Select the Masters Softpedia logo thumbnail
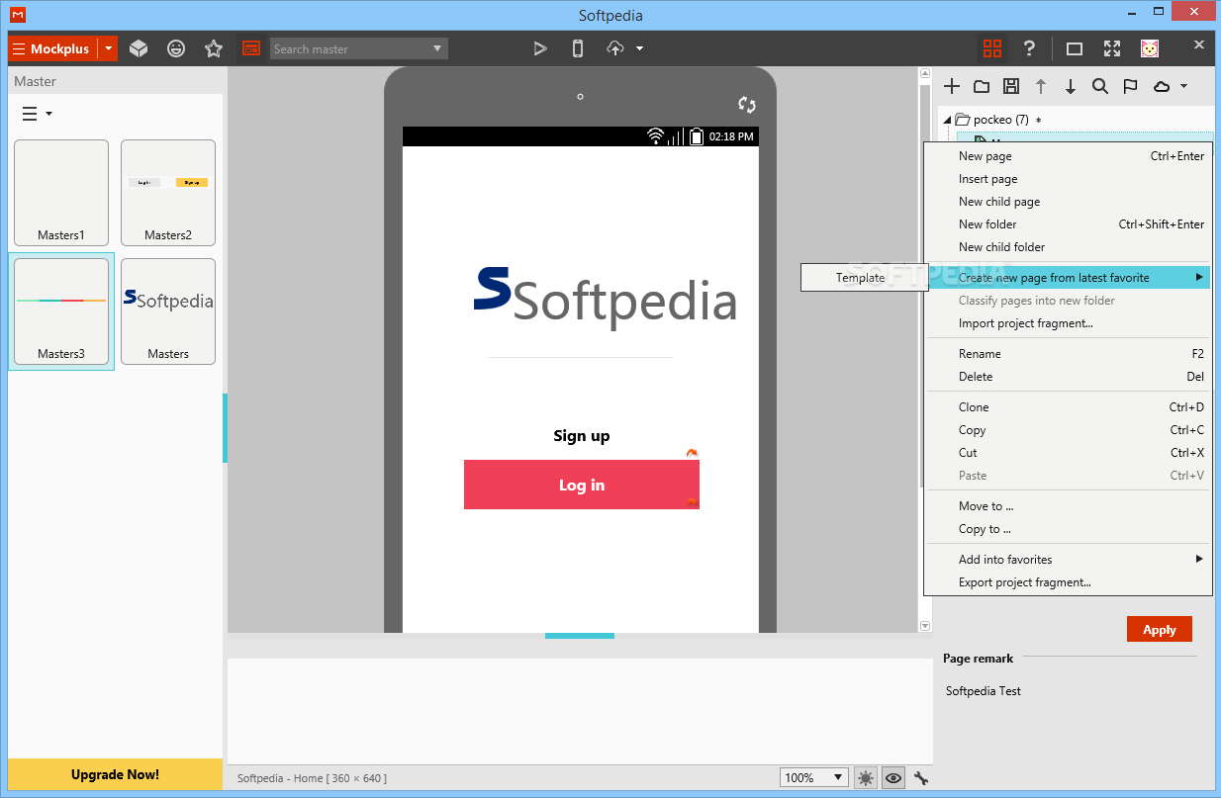 [168, 311]
